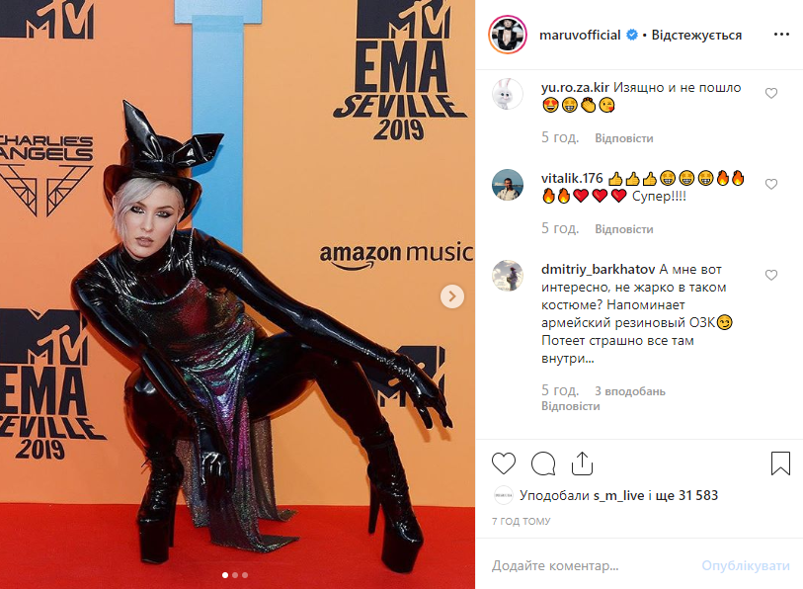Save the post with the bookmark icon
The image size is (803, 589).
780,463
